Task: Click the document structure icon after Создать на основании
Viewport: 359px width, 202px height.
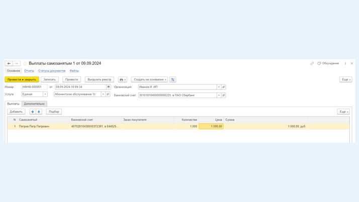Action: click(172, 79)
